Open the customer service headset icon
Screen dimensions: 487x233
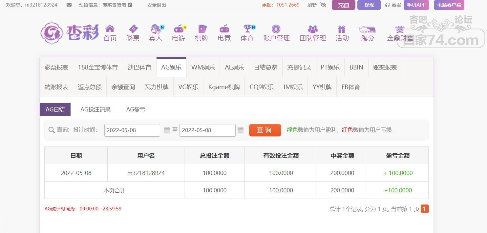point(388,5)
